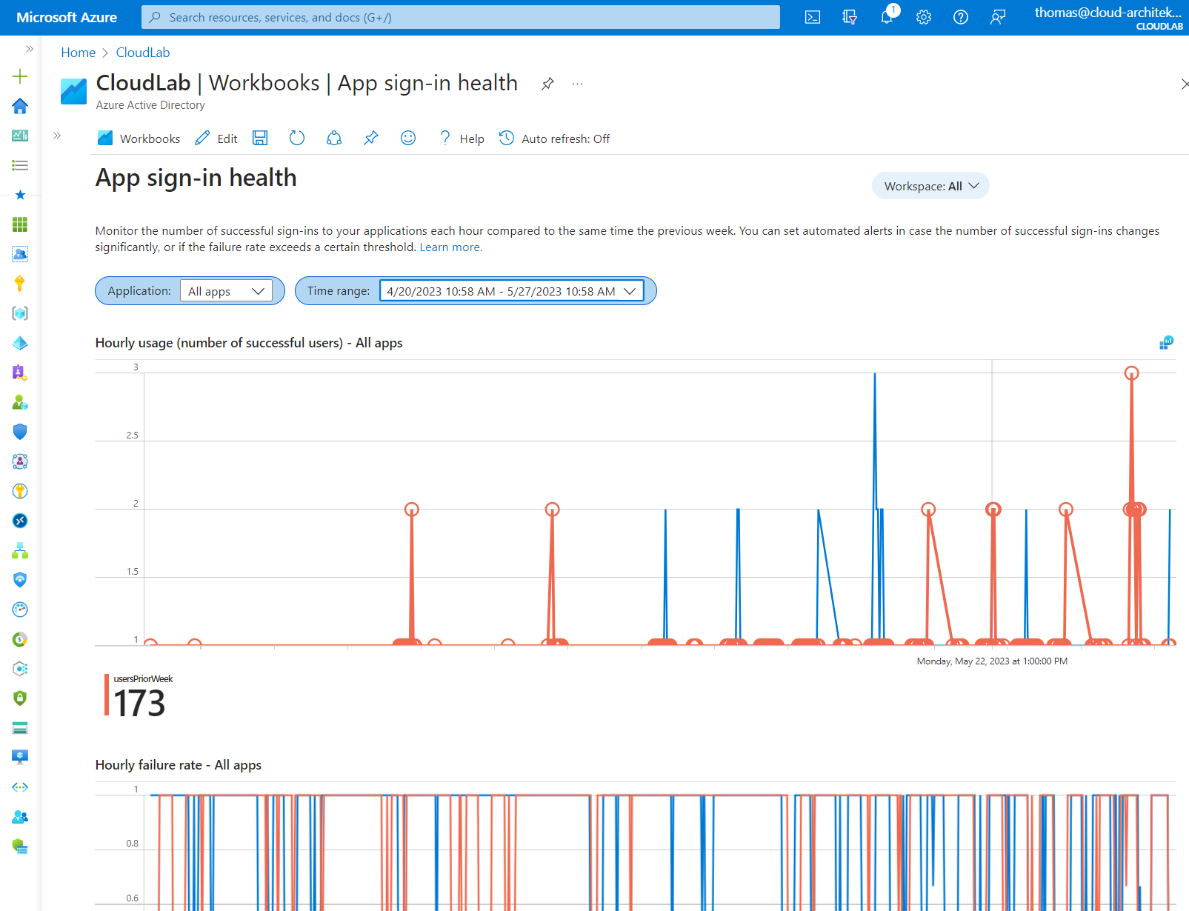1189x911 pixels.
Task: Open the yellow key icon in sidebar
Action: point(20,284)
